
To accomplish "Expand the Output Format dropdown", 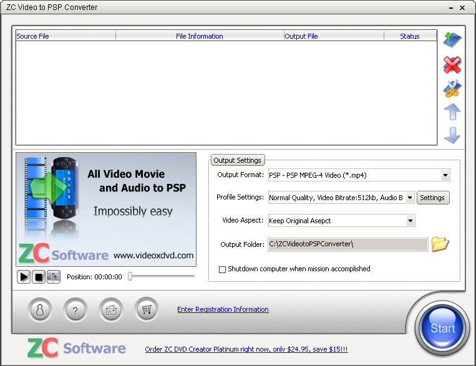I will point(445,175).
